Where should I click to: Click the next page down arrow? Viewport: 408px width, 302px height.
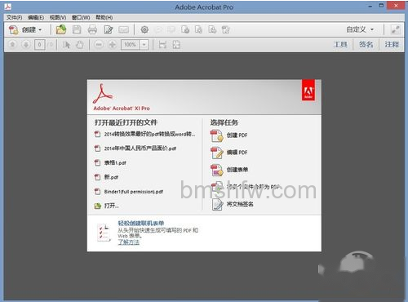[26, 44]
